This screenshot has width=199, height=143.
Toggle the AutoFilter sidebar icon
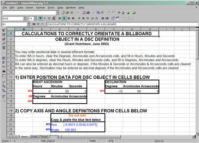tap(4, 82)
